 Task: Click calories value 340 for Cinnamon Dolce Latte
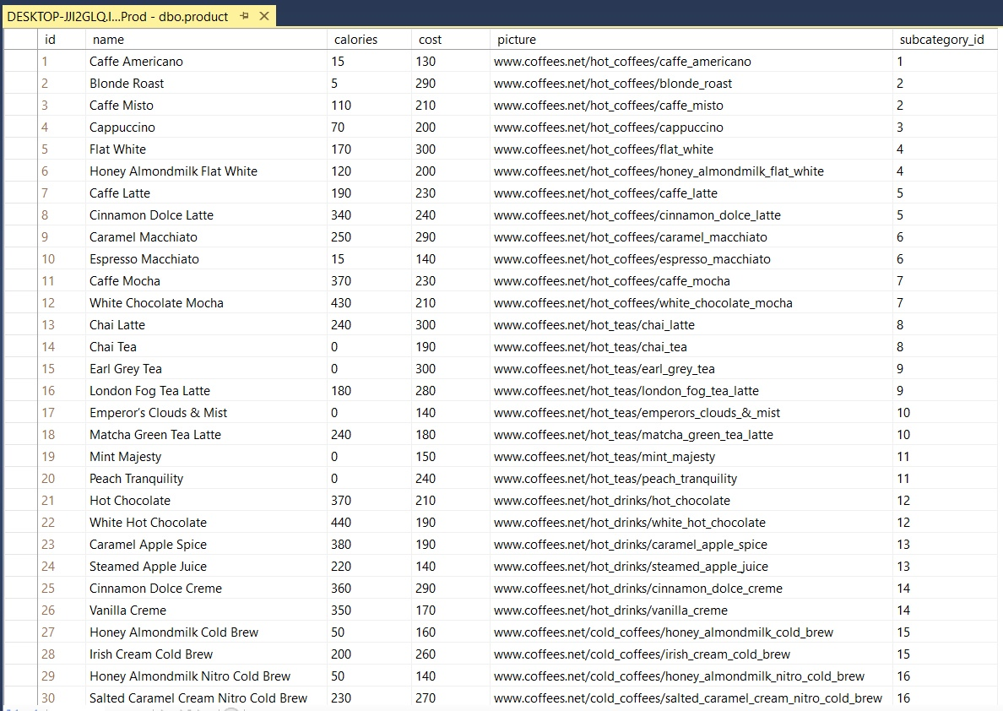coord(369,215)
